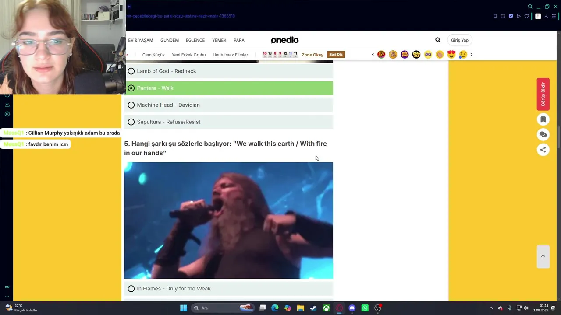Open the EV & YAŞAM menu
Image resolution: width=561 pixels, height=315 pixels.
tap(141, 40)
